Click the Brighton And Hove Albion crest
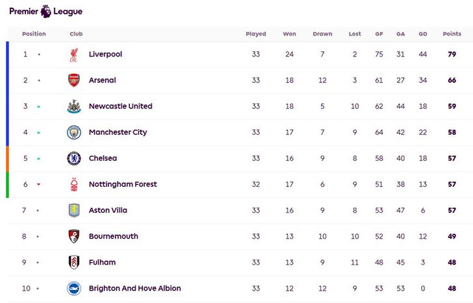The width and height of the screenshot is (473, 303). click(x=74, y=289)
